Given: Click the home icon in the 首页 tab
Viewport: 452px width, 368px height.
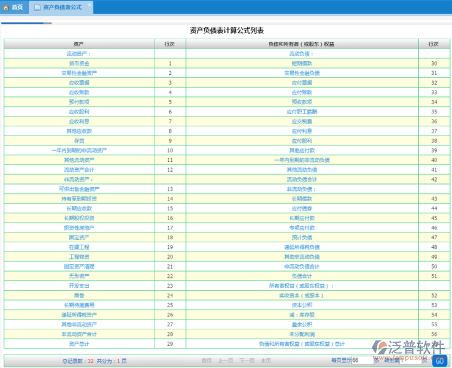Looking at the screenshot, I should tap(6, 7).
